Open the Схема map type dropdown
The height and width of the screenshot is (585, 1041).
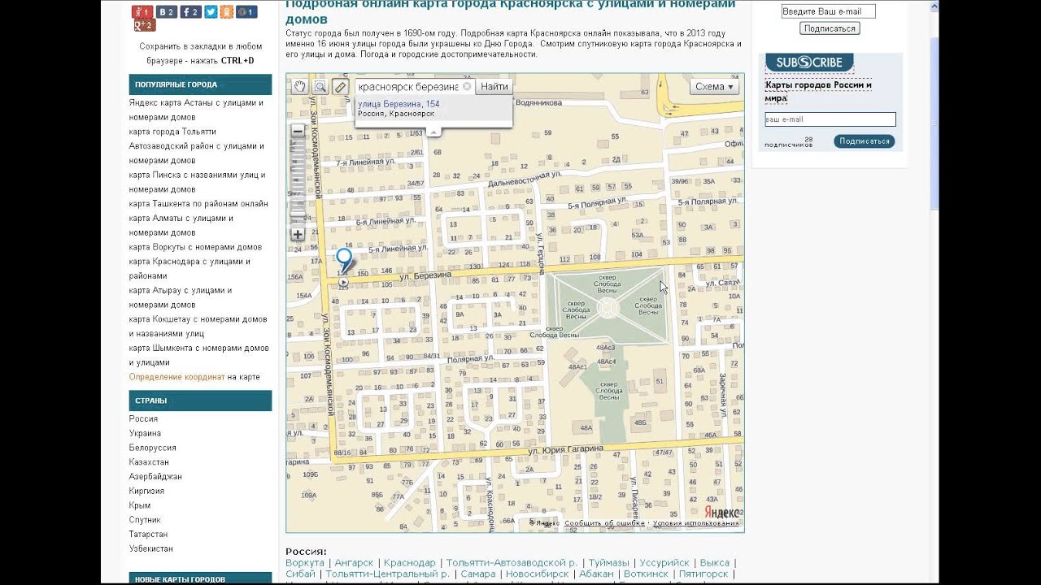click(x=714, y=87)
